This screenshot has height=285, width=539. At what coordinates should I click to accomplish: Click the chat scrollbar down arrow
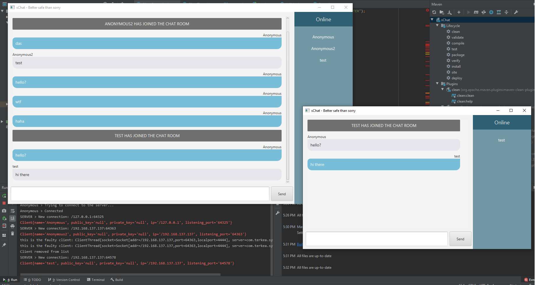(288, 182)
